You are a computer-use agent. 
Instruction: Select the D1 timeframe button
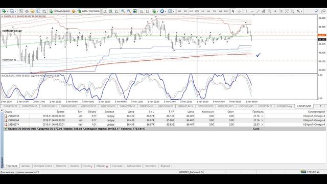[x=214, y=11]
